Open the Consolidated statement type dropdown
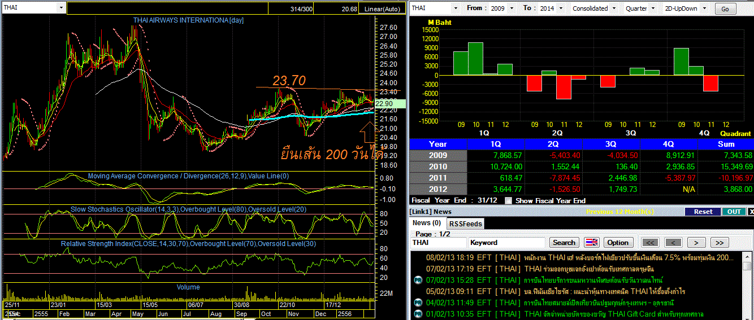This screenshot has height=320, width=754. point(613,8)
